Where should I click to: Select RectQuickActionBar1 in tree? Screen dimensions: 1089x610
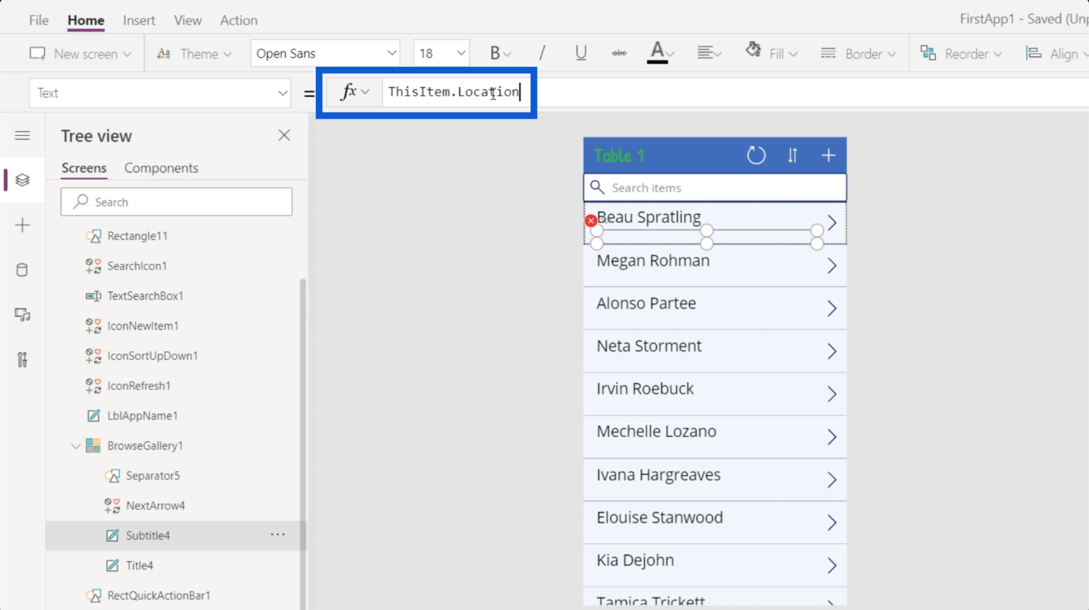point(159,595)
